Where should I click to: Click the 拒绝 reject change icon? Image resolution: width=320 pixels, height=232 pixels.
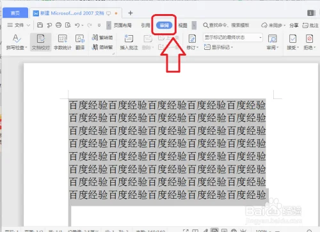[309, 39]
